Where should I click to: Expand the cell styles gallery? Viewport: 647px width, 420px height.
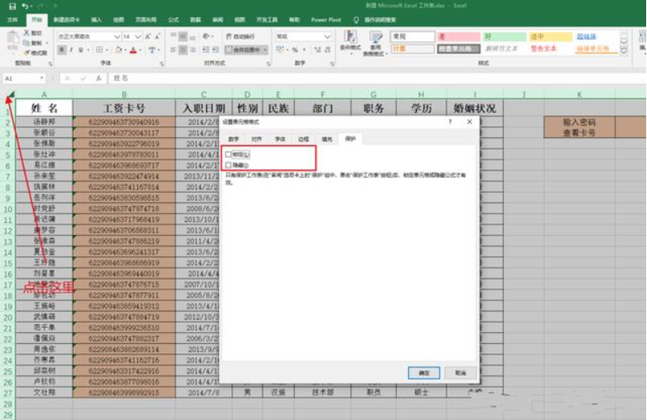pos(624,52)
